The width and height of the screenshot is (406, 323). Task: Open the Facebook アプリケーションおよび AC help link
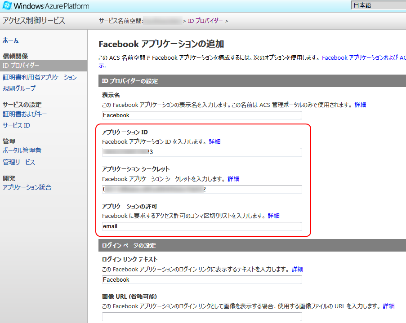(x=364, y=58)
